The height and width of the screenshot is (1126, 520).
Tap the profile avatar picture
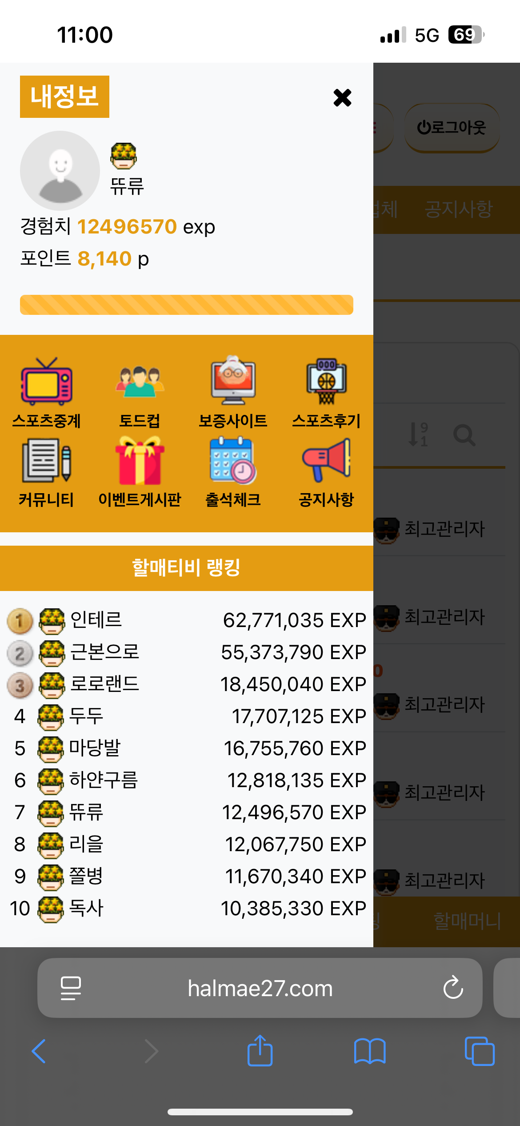tap(60, 171)
